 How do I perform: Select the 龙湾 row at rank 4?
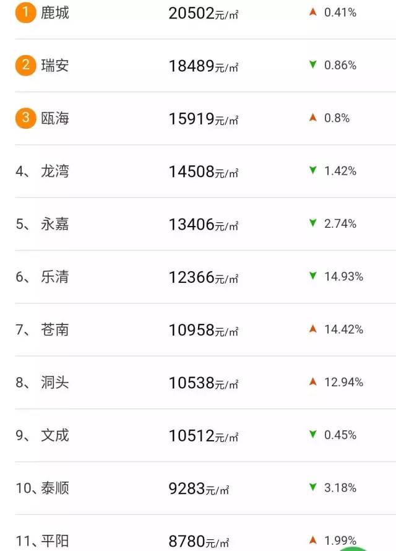tap(55, 171)
